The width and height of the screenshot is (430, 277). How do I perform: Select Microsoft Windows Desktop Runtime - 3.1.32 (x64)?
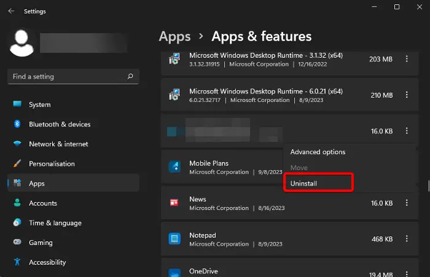pos(266,55)
